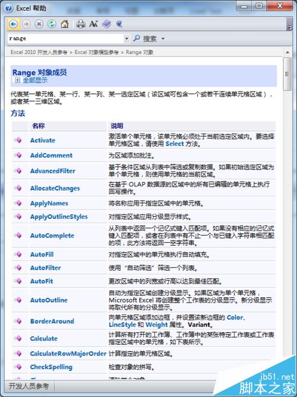Open the BorderAround method link
The width and height of the screenshot is (297, 397).
point(52,321)
